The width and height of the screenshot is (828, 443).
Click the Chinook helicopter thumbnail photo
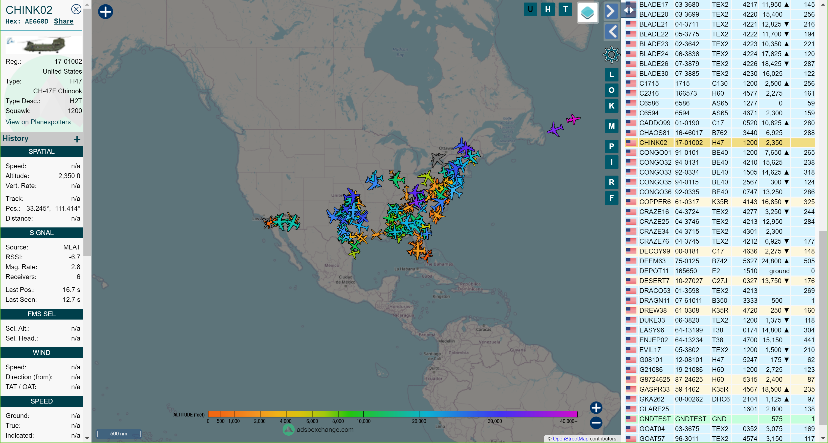point(44,44)
